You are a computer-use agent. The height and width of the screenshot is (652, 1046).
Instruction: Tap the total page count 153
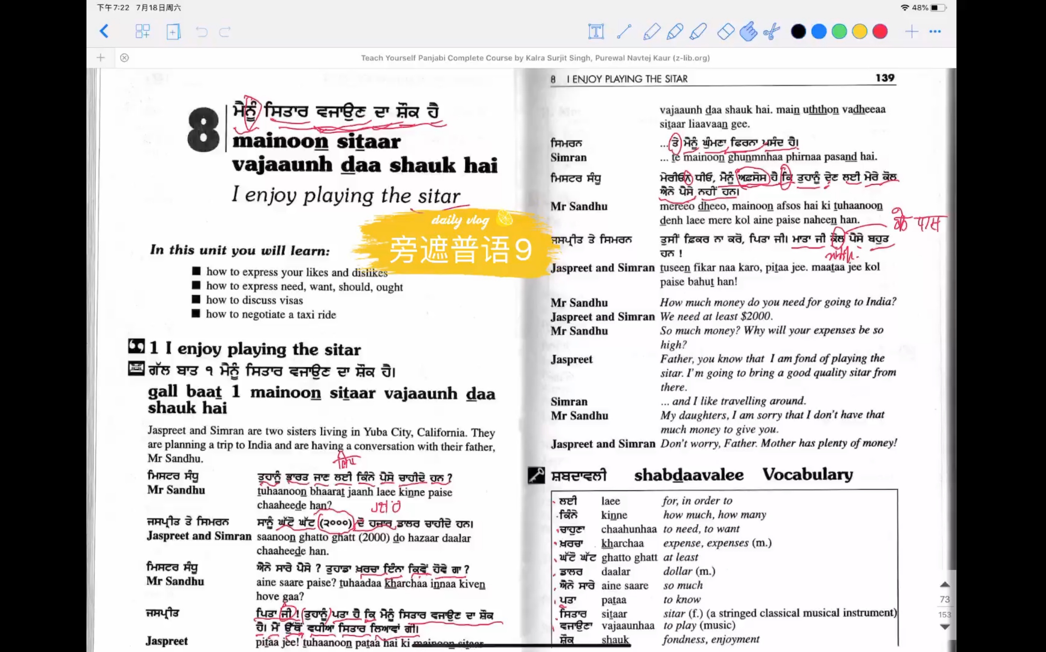tap(944, 615)
